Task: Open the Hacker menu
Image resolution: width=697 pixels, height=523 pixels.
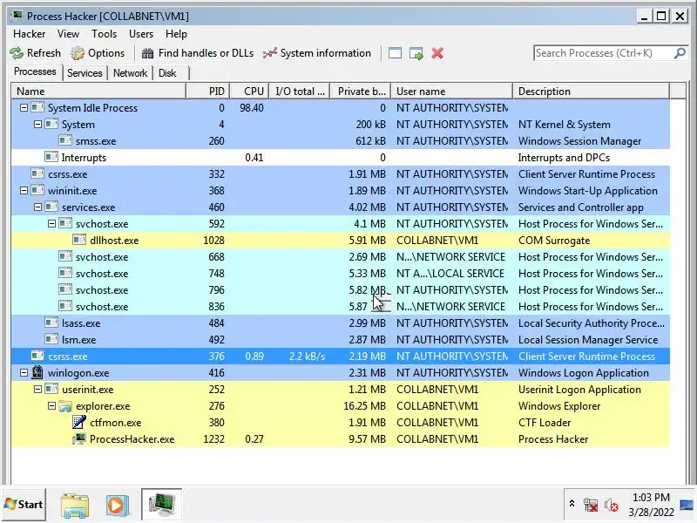Action: coord(30,34)
